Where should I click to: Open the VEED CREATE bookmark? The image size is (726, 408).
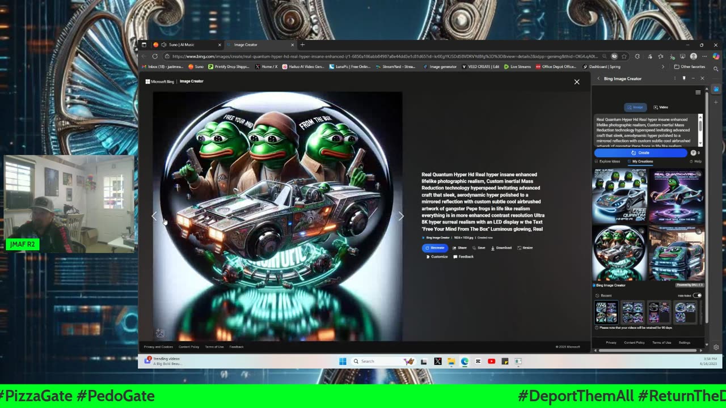click(481, 67)
